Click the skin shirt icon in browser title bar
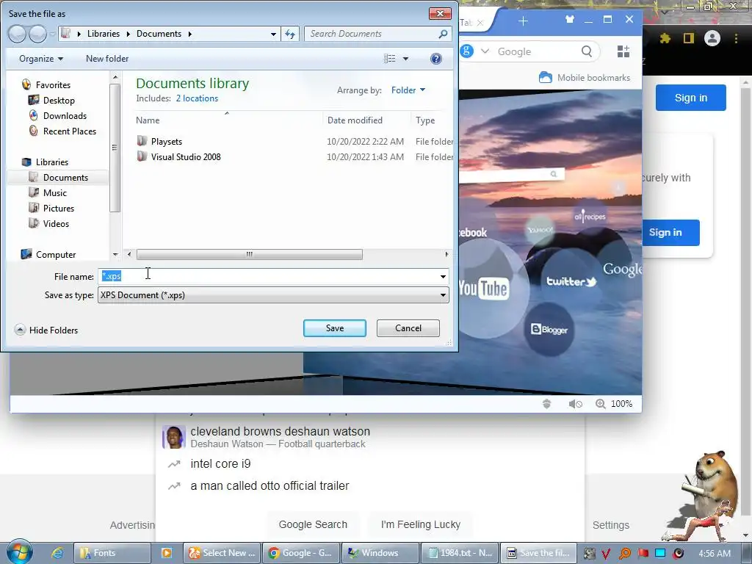This screenshot has height=564, width=752. coord(569,20)
